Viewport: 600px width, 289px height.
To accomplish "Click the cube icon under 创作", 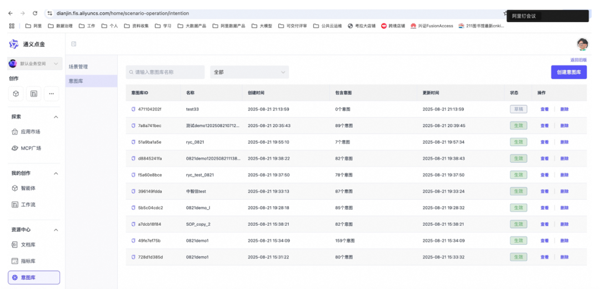I will [16, 94].
